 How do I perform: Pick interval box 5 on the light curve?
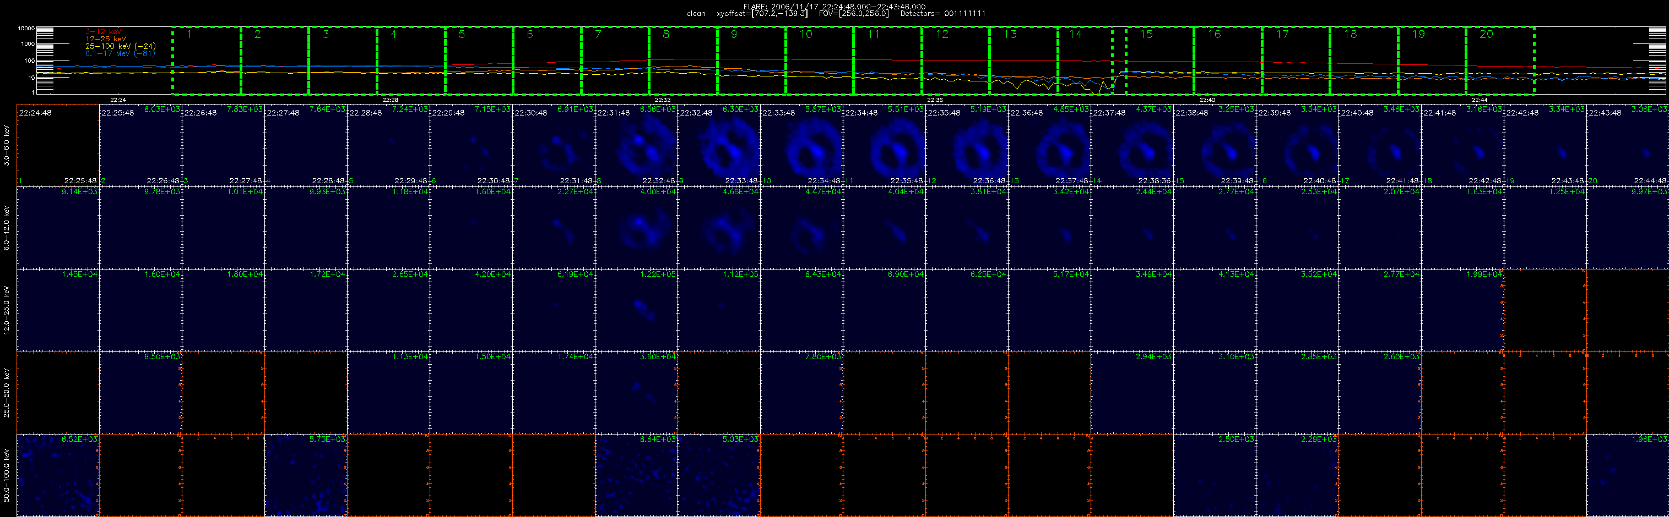pyautogui.click(x=479, y=61)
